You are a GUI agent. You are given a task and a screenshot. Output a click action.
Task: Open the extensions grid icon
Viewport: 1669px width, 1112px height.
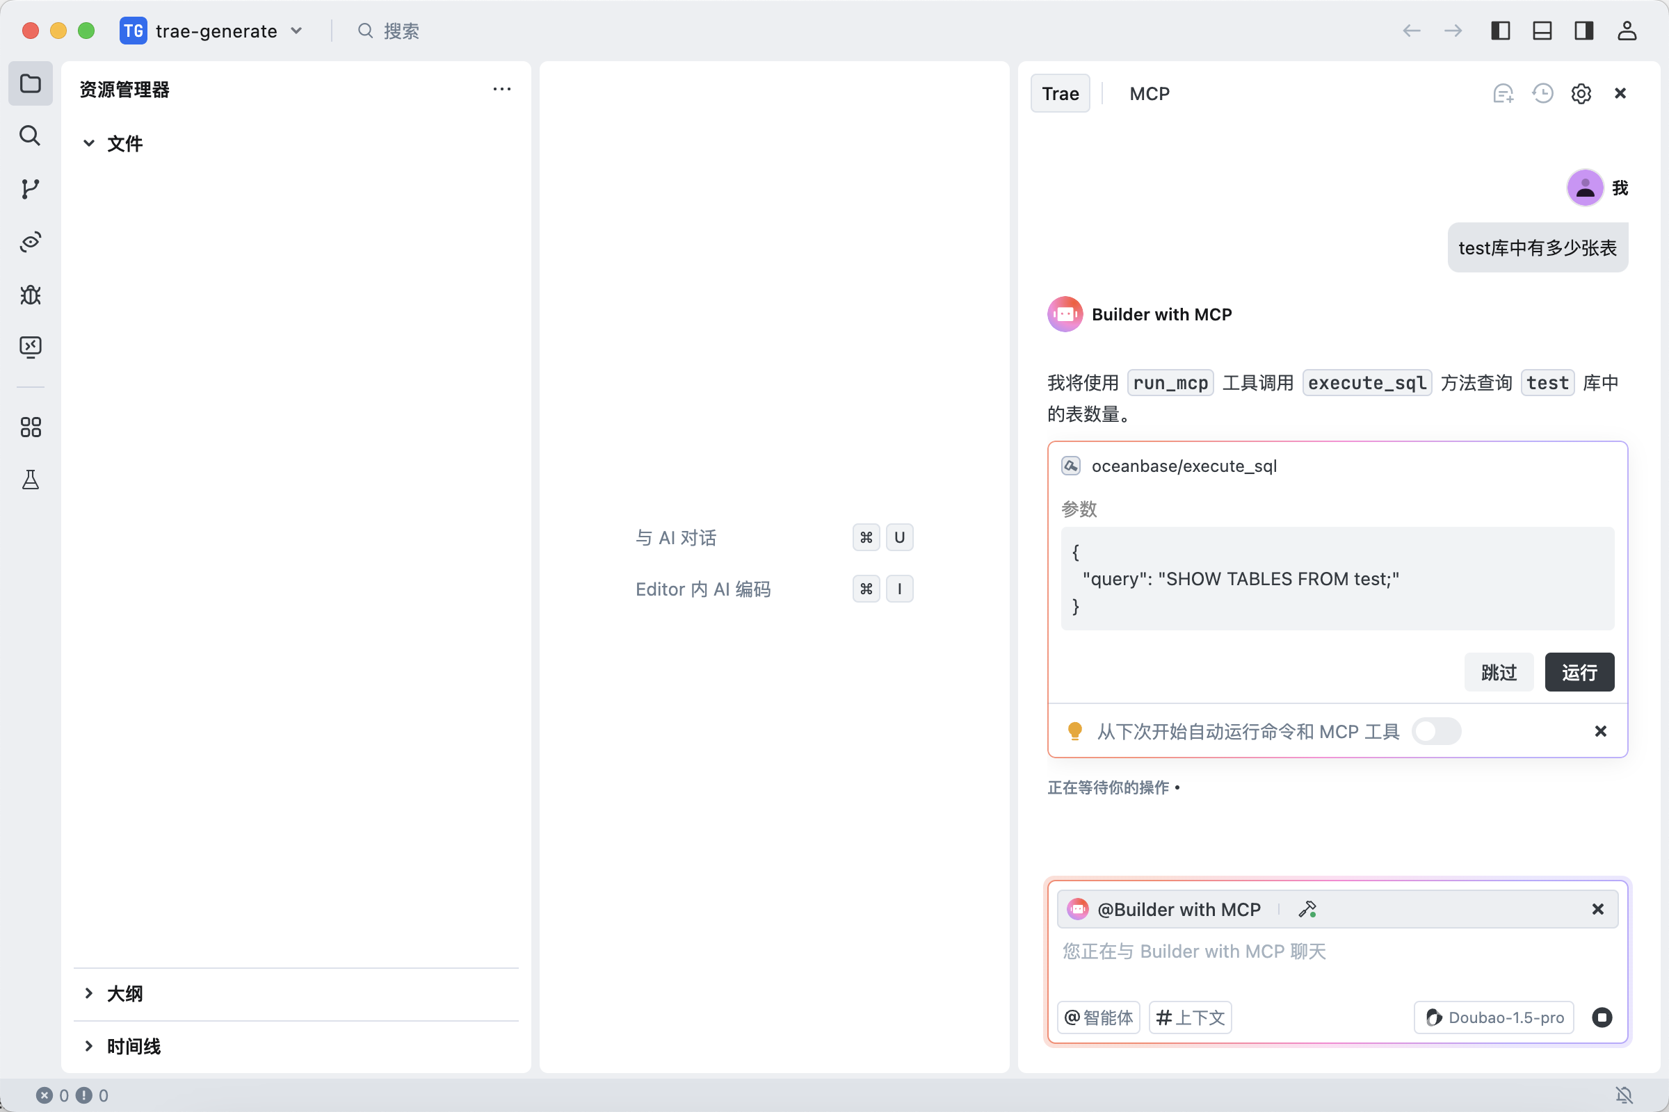[30, 427]
